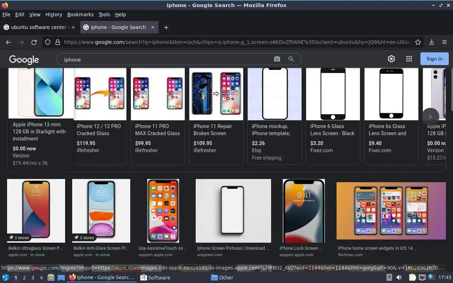Open the View menu
The image size is (453, 283).
point(35,15)
